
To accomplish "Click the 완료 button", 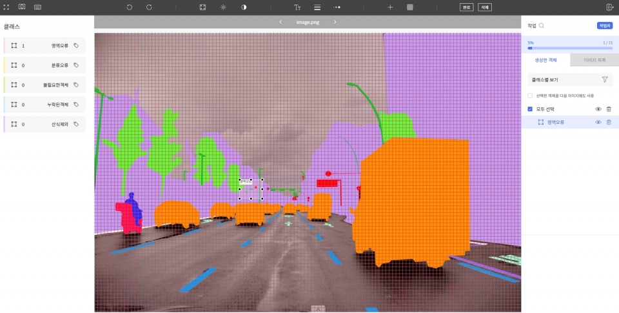I will tap(466, 7).
